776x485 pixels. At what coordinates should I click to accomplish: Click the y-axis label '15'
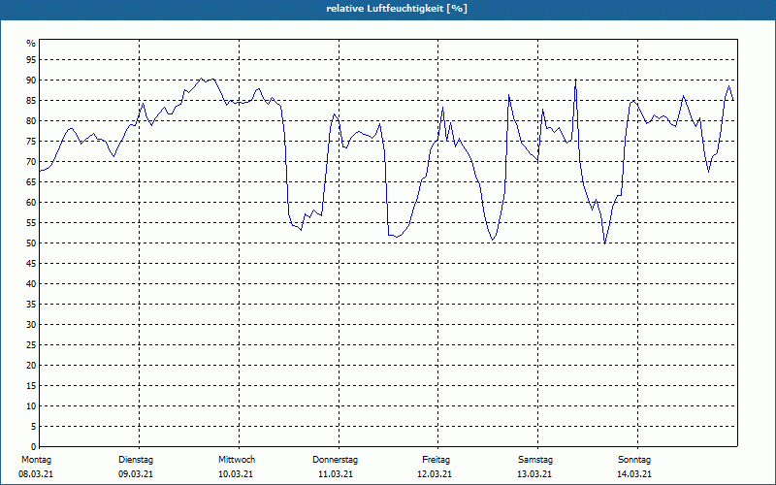tap(31, 386)
